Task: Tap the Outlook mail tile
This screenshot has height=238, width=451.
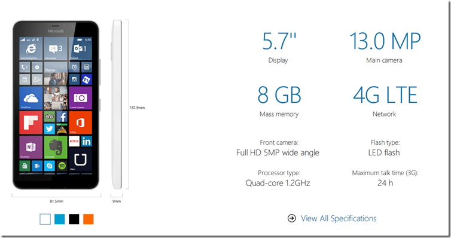Action: [x=80, y=49]
